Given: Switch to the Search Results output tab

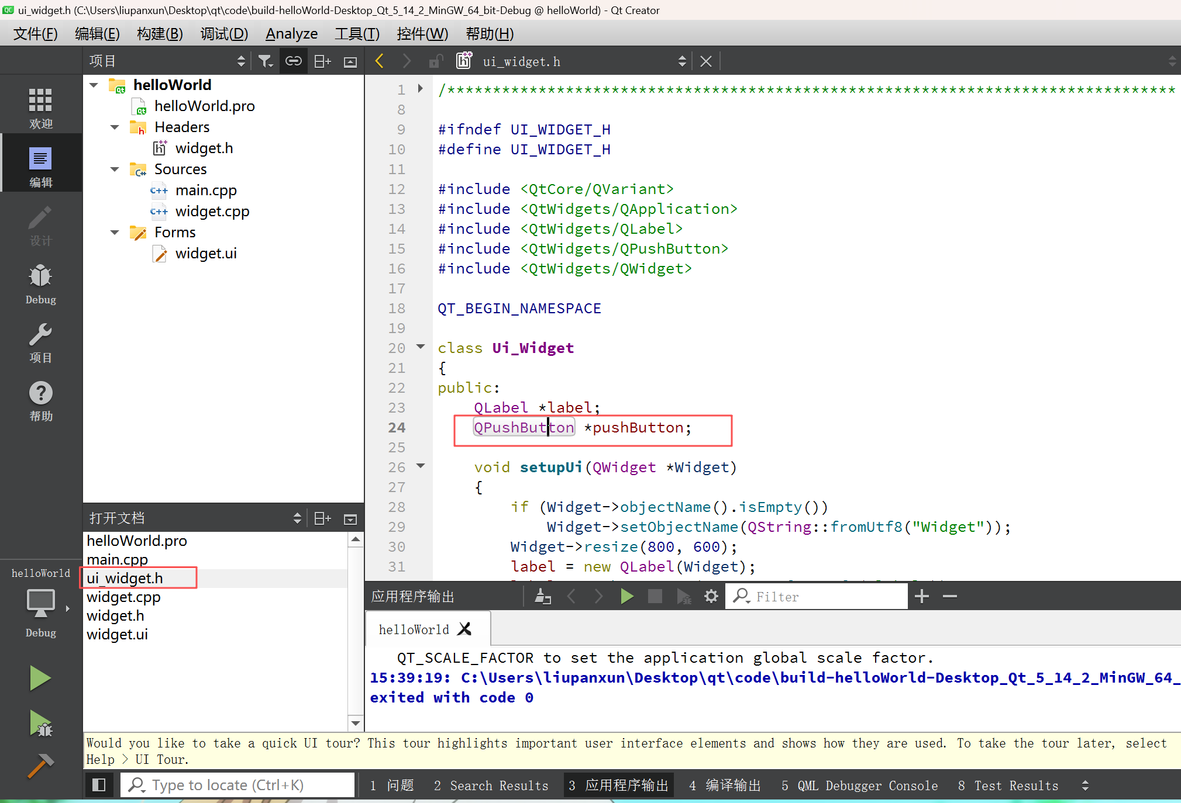Looking at the screenshot, I should [491, 785].
